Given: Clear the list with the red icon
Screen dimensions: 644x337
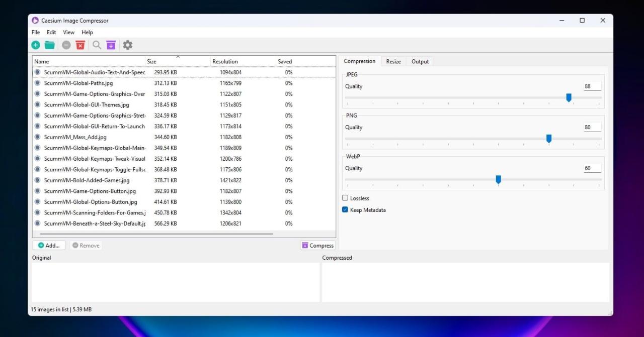Looking at the screenshot, I should click(x=80, y=45).
